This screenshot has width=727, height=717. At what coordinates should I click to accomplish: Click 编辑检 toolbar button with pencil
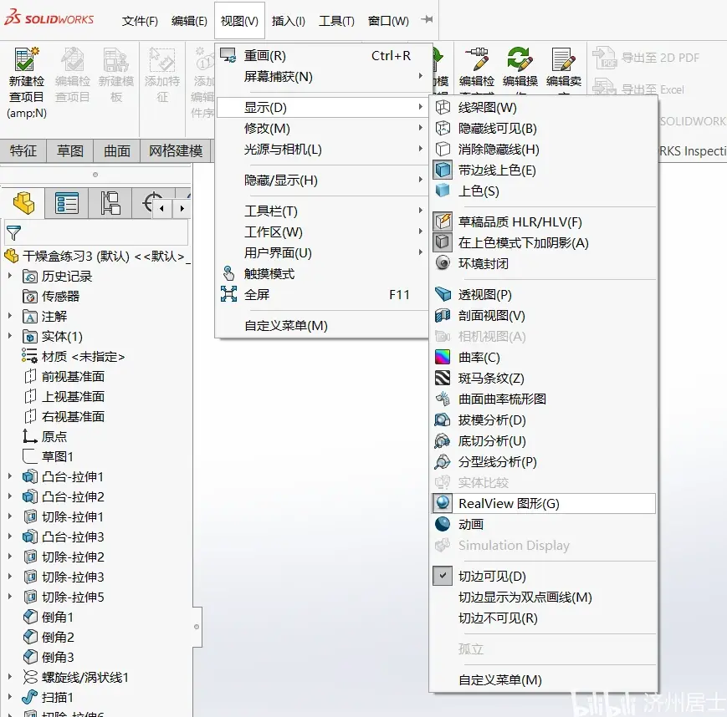tap(477, 67)
